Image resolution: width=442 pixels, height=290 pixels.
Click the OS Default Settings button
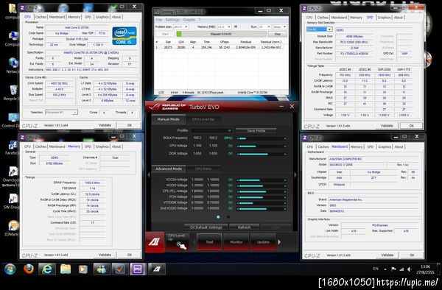point(206,227)
